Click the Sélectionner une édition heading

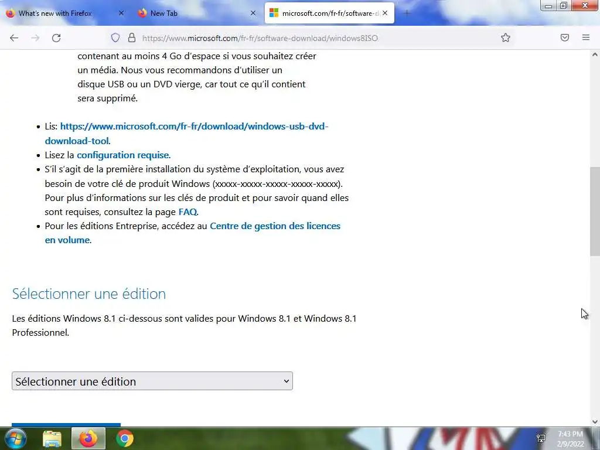89,294
